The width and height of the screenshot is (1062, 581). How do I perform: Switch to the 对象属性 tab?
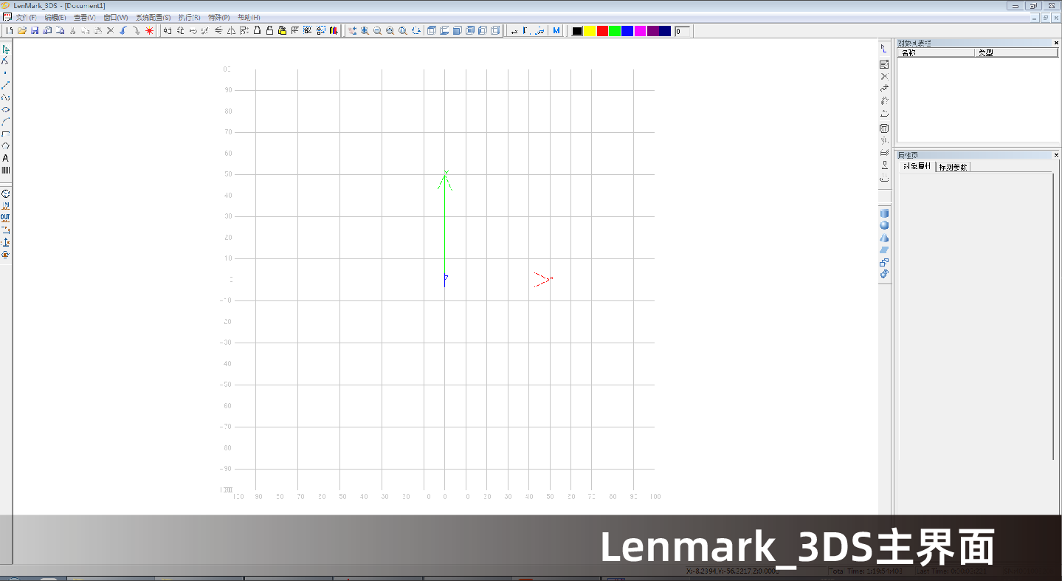[x=917, y=167]
